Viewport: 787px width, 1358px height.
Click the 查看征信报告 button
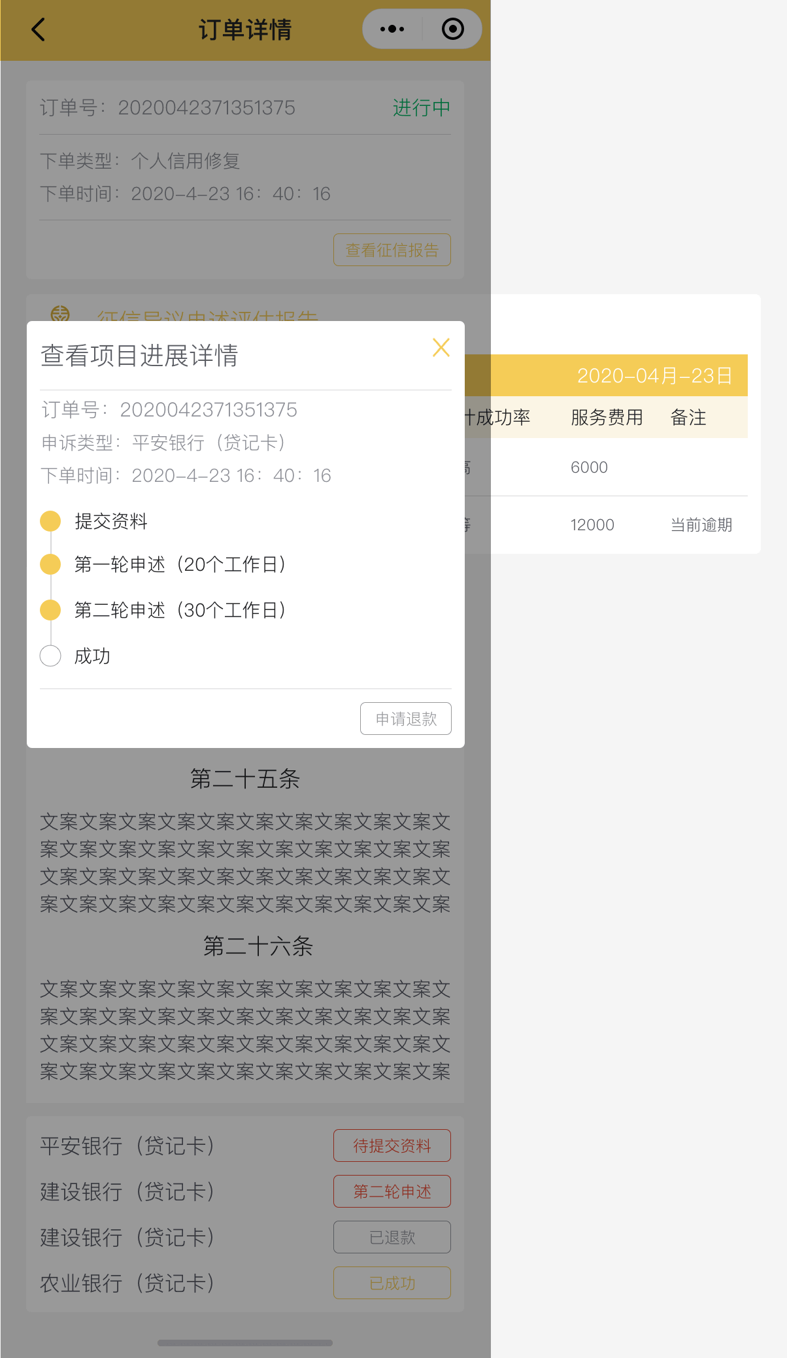click(392, 250)
